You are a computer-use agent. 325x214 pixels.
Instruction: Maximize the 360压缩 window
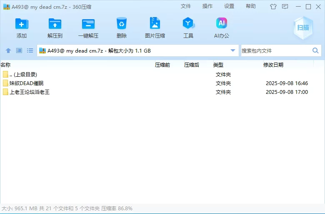(308, 7)
